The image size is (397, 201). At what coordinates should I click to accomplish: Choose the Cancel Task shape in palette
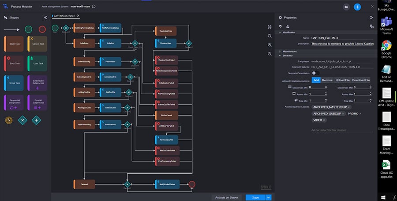pos(37,44)
